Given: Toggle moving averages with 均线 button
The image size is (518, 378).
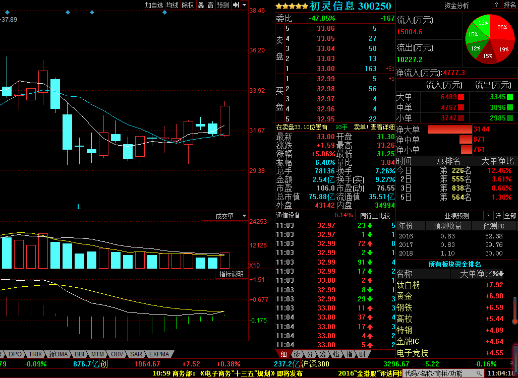Looking at the screenshot, I should click(172, 5).
